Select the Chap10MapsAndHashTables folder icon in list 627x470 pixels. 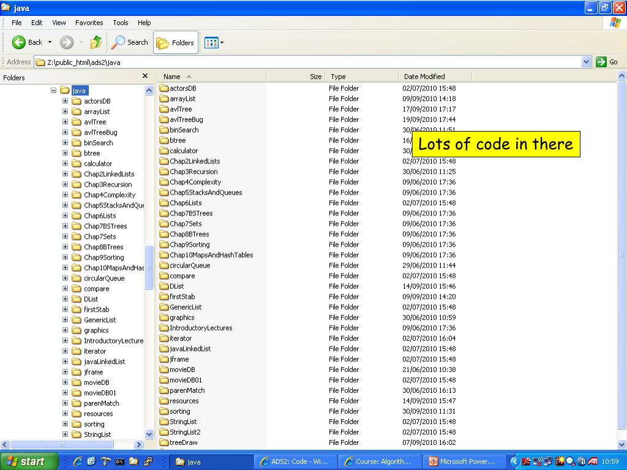(164, 255)
